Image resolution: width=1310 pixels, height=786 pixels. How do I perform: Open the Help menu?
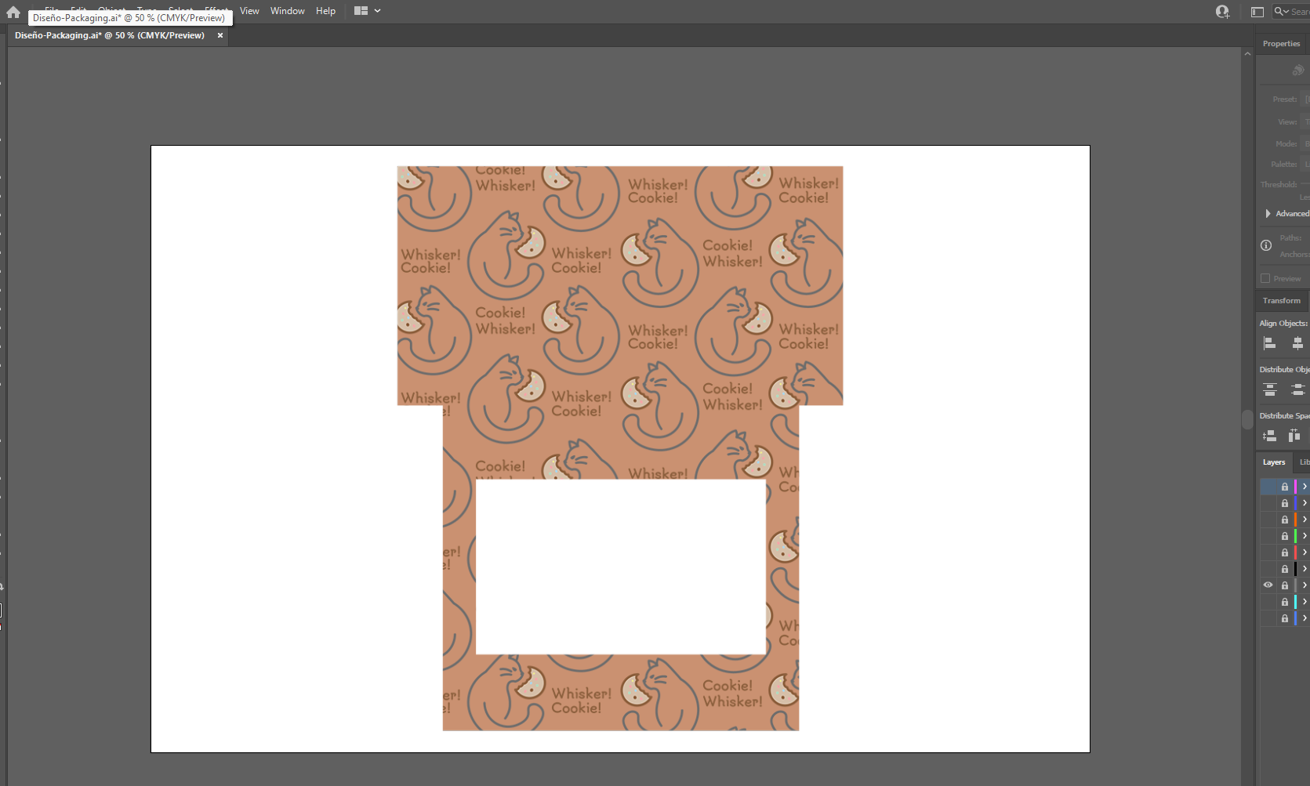[325, 11]
